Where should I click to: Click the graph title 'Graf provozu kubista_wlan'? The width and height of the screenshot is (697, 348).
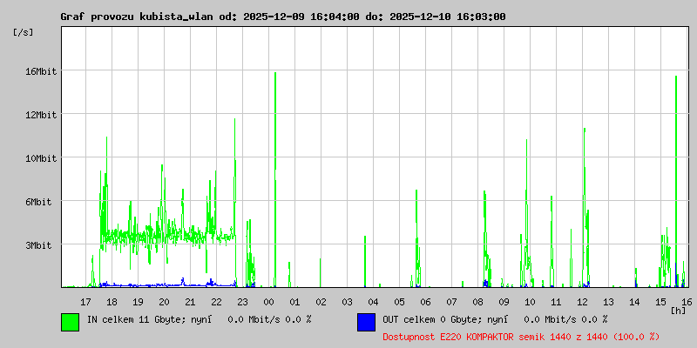tap(138, 17)
